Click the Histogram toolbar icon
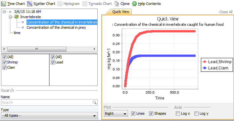234x121 pixels. coord(60,4)
